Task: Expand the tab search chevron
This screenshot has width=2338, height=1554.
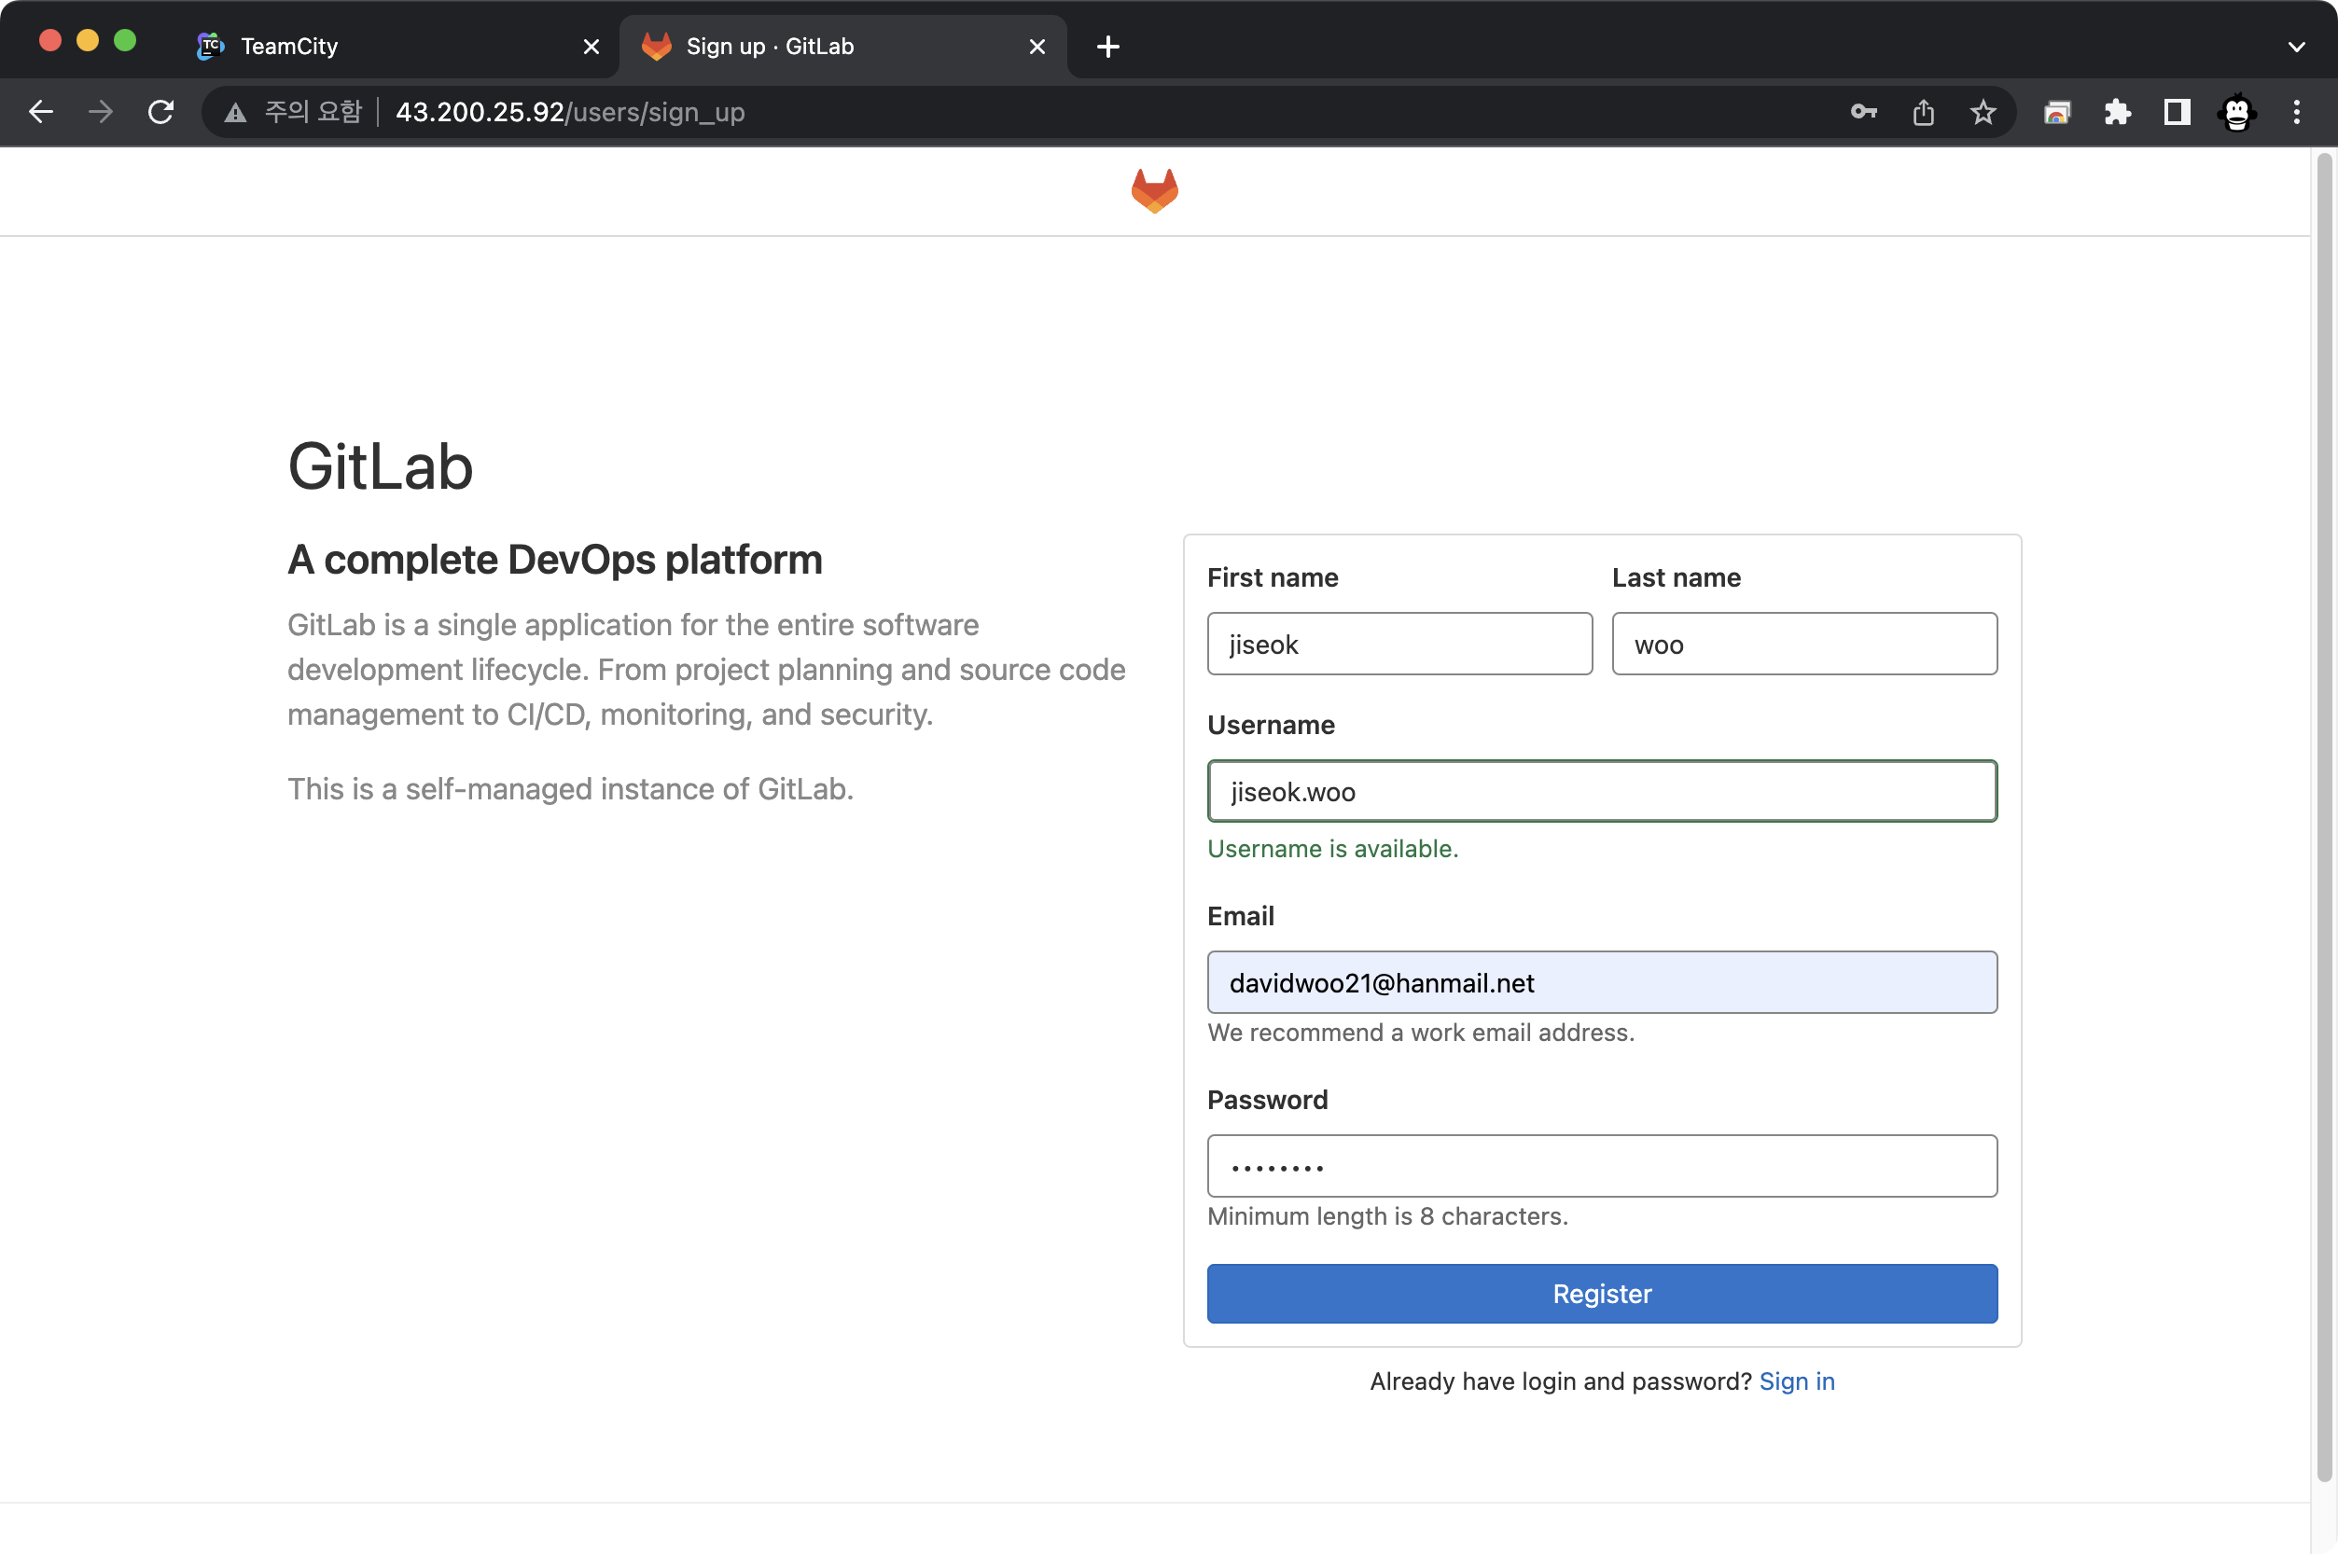Action: [x=2296, y=47]
